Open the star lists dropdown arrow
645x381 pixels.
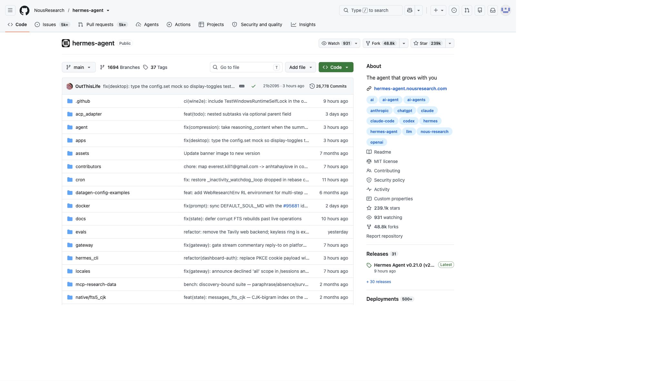click(x=450, y=43)
